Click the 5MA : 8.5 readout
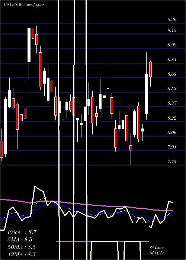 tap(20, 240)
